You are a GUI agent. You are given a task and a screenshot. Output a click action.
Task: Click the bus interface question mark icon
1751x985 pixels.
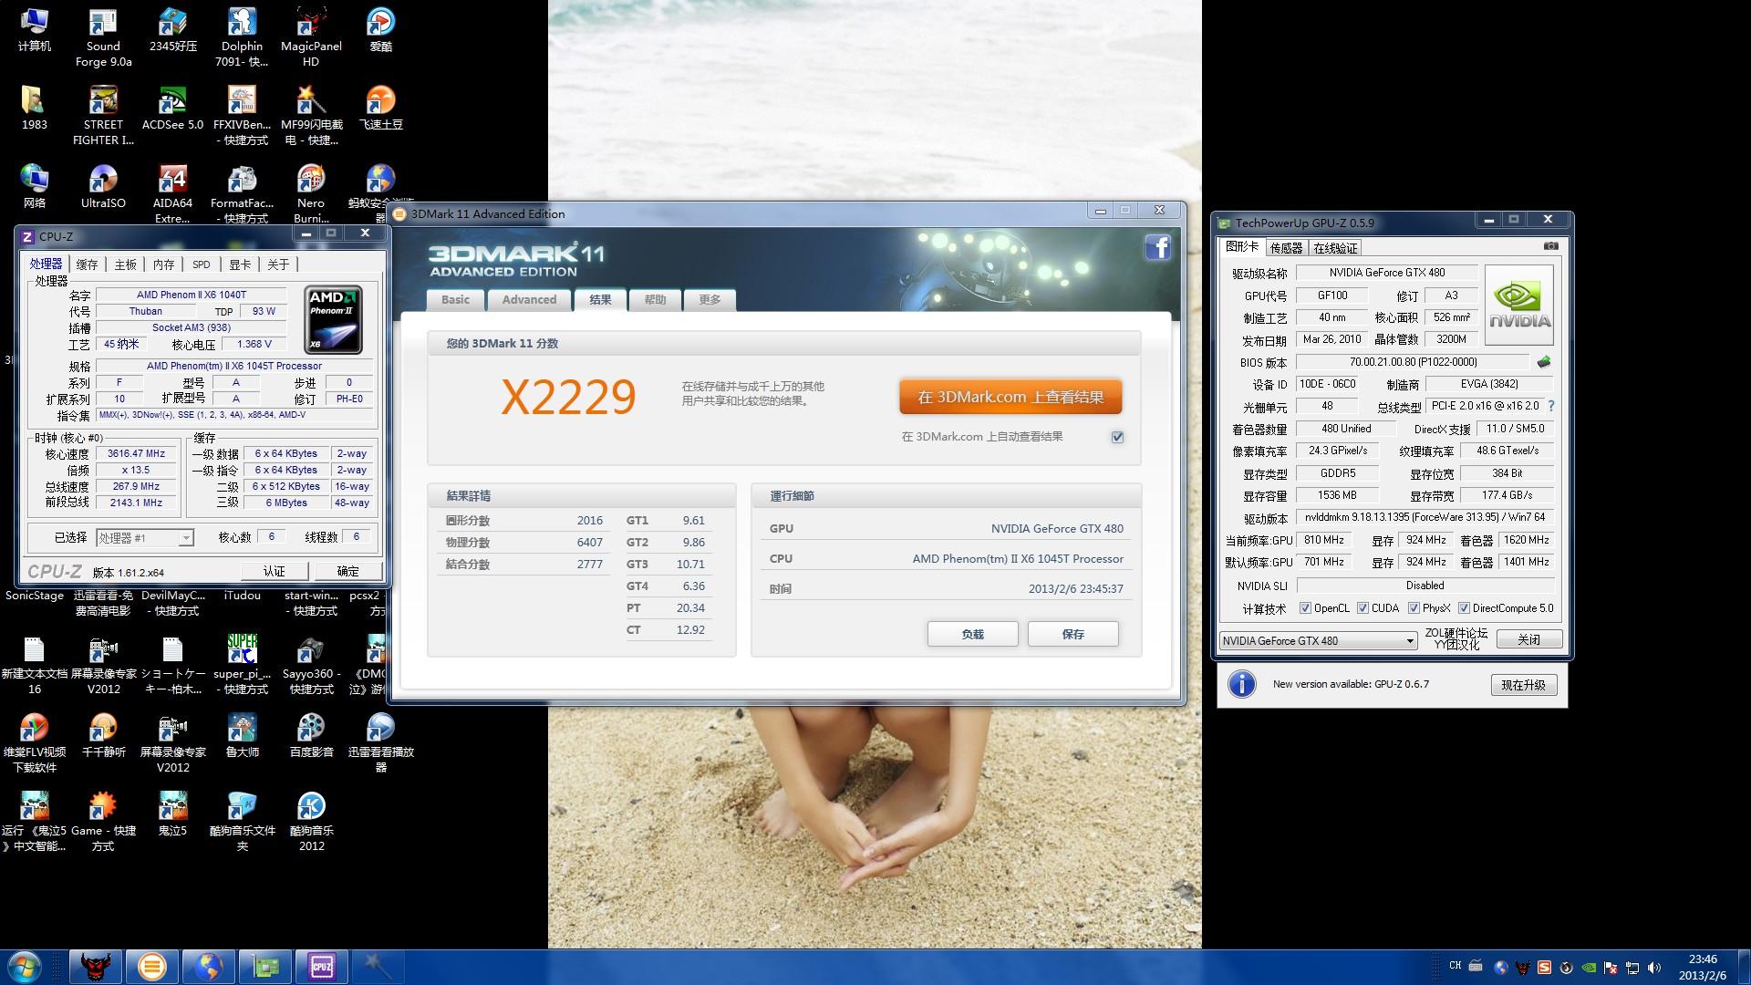point(1550,406)
